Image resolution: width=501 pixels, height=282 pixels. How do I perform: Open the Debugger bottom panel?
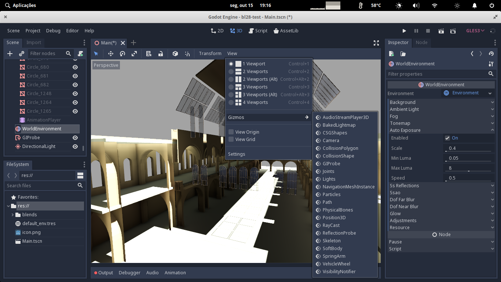[129, 273]
